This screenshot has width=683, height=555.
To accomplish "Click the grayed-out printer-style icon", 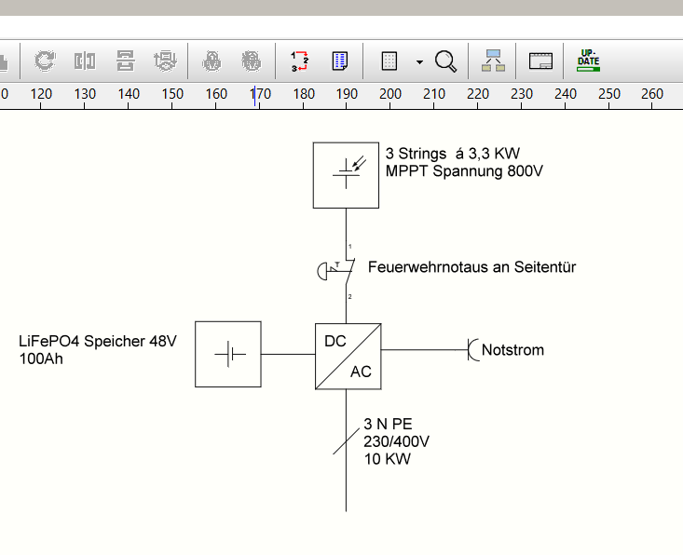I will point(165,61).
